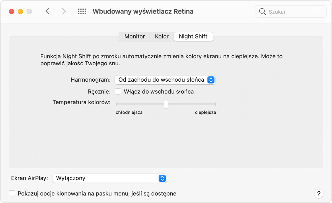Enable Włącz do wschodu słońca checkbox
Screen dimensions: 332x203
[x=118, y=91]
